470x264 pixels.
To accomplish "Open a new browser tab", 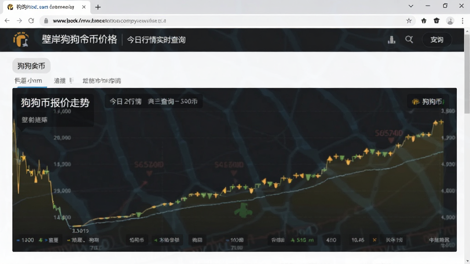I will [98, 7].
